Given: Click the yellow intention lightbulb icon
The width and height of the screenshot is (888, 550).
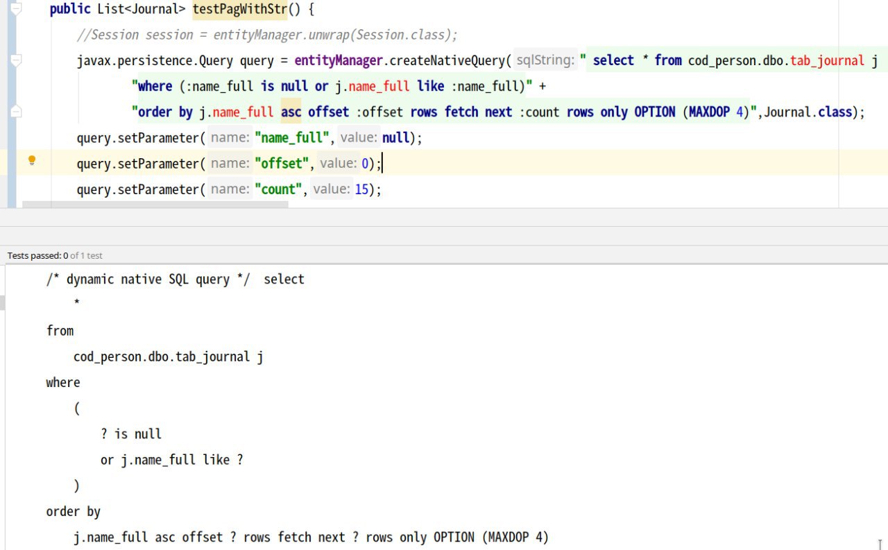Looking at the screenshot, I should pos(31,161).
